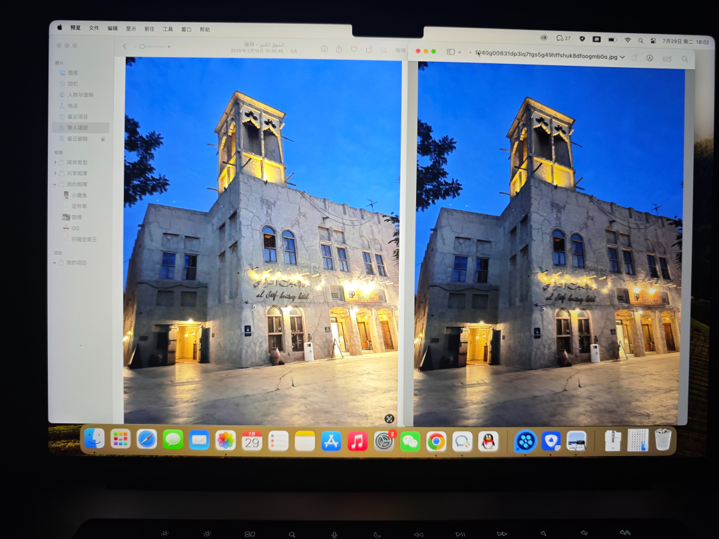Open Launchpad from the Dock
The width and height of the screenshot is (719, 539).
[120, 439]
